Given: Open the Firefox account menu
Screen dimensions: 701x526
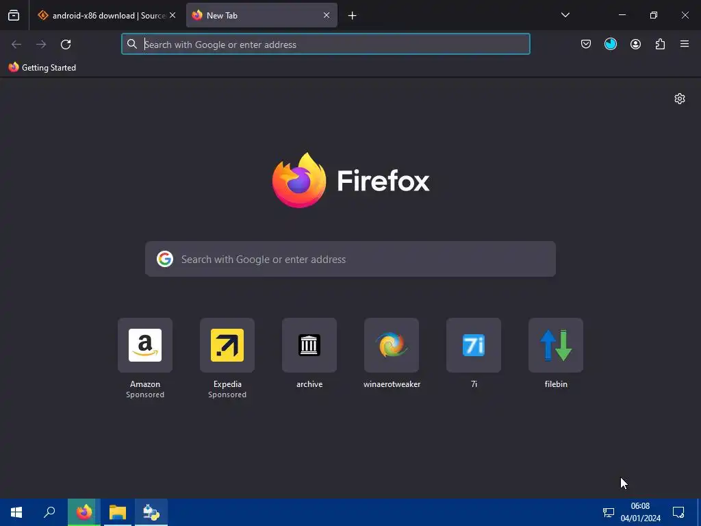Looking at the screenshot, I should 635,45.
